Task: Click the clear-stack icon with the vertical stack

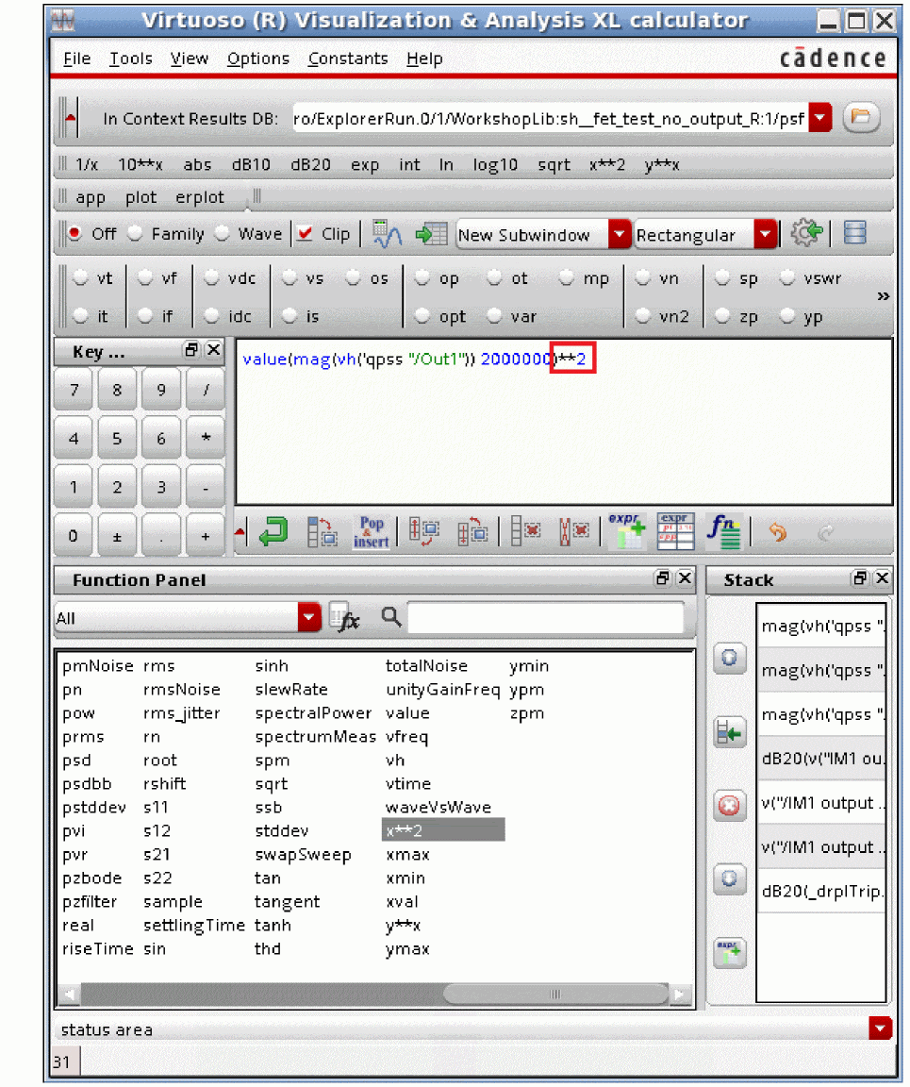Action: pos(525,532)
